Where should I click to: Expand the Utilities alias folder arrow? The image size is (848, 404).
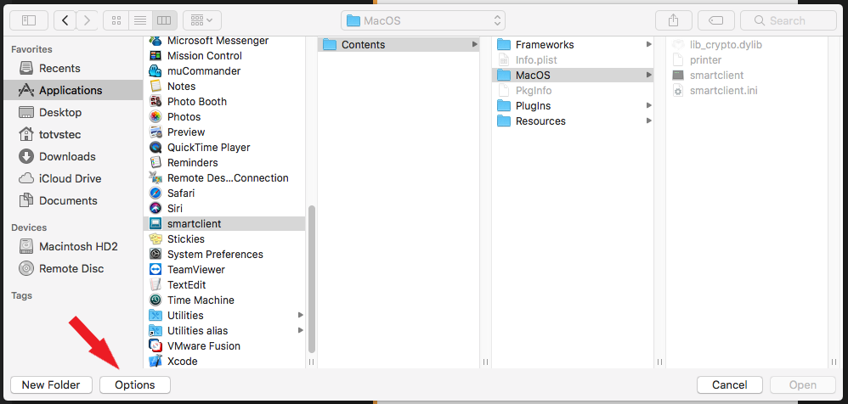click(x=300, y=330)
